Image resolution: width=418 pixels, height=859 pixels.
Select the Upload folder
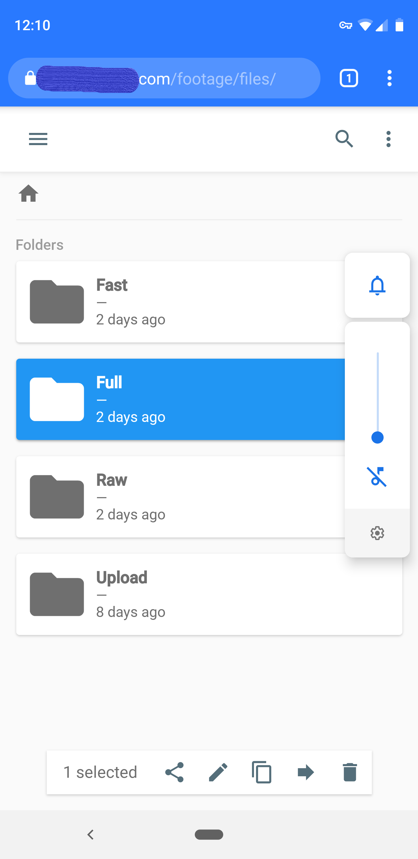[x=209, y=594]
